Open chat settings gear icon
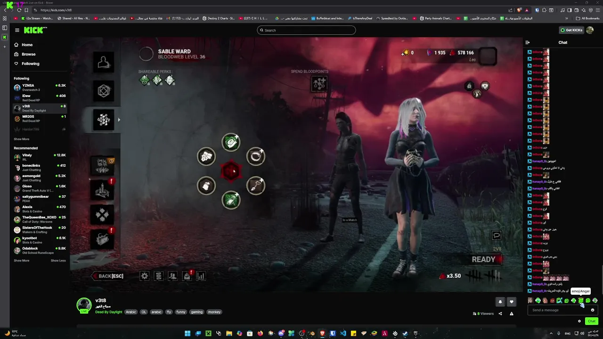Screen dimensions: 603x339 click(x=579, y=321)
